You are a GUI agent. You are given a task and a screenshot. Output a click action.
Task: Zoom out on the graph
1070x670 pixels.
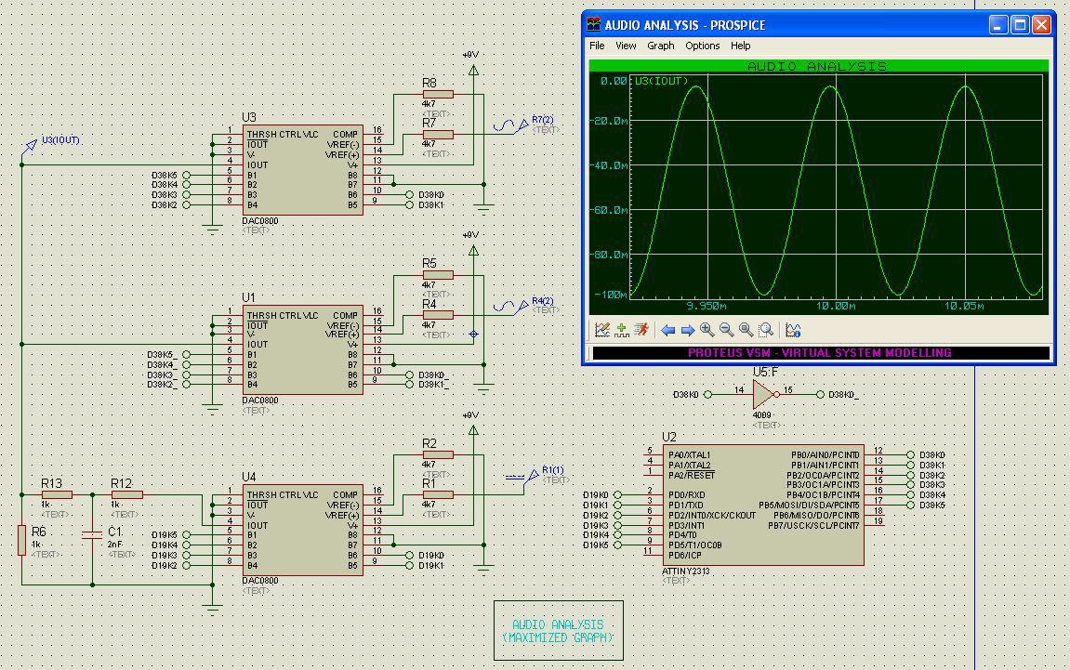(727, 330)
